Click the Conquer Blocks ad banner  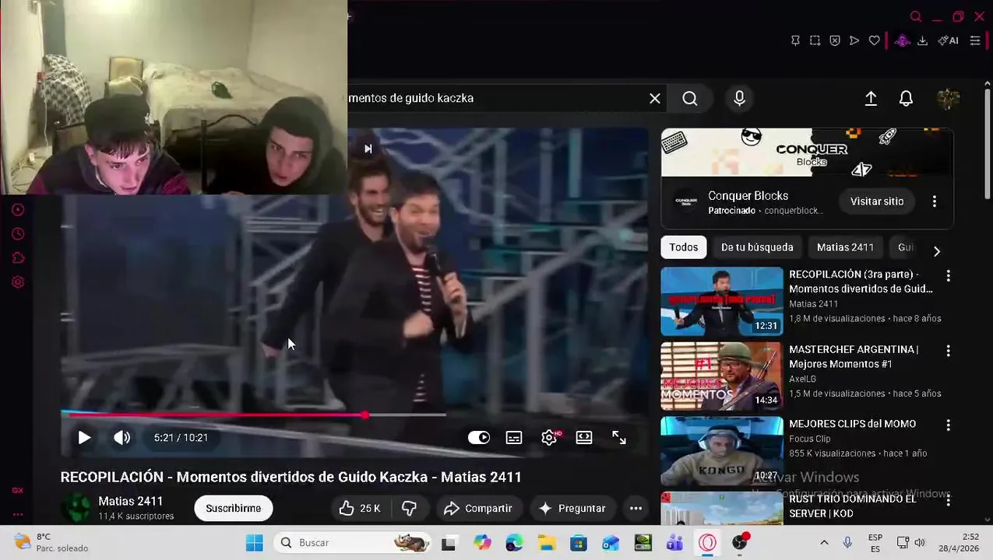pyautogui.click(x=807, y=152)
